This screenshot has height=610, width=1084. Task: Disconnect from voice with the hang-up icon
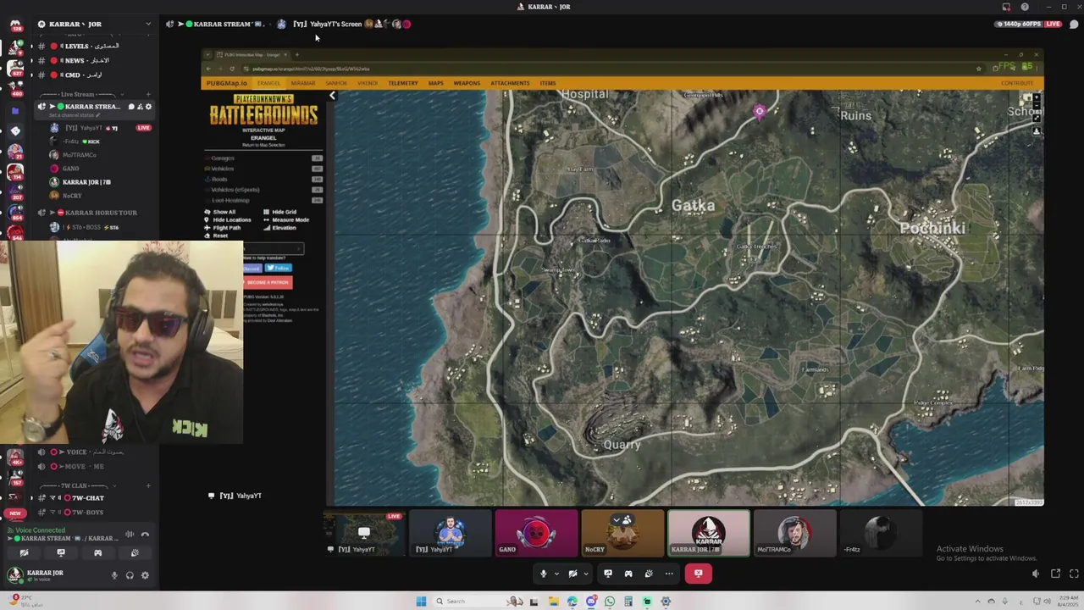145,535
